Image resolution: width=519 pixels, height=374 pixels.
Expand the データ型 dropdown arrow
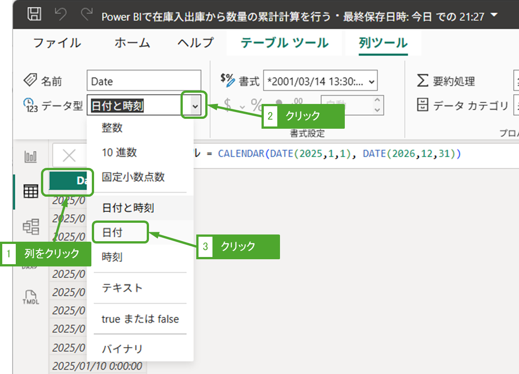click(x=194, y=106)
